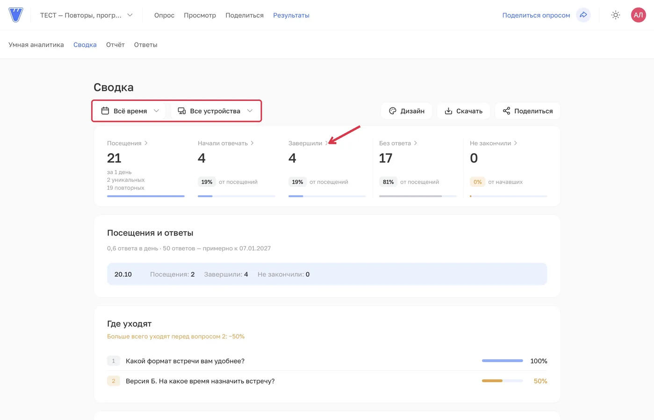Screen dimensions: 654x420
Task: Open Поделиться in the top navigation
Action: (x=244, y=15)
